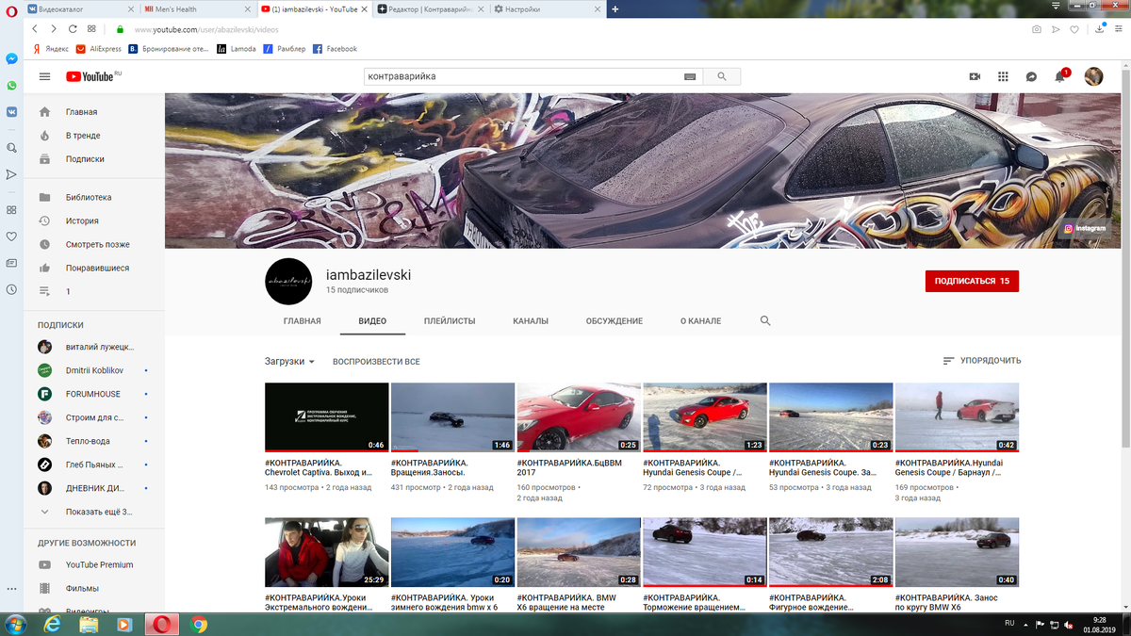The image size is (1131, 636).
Task: Open a new browser tab
Action: pos(615,8)
